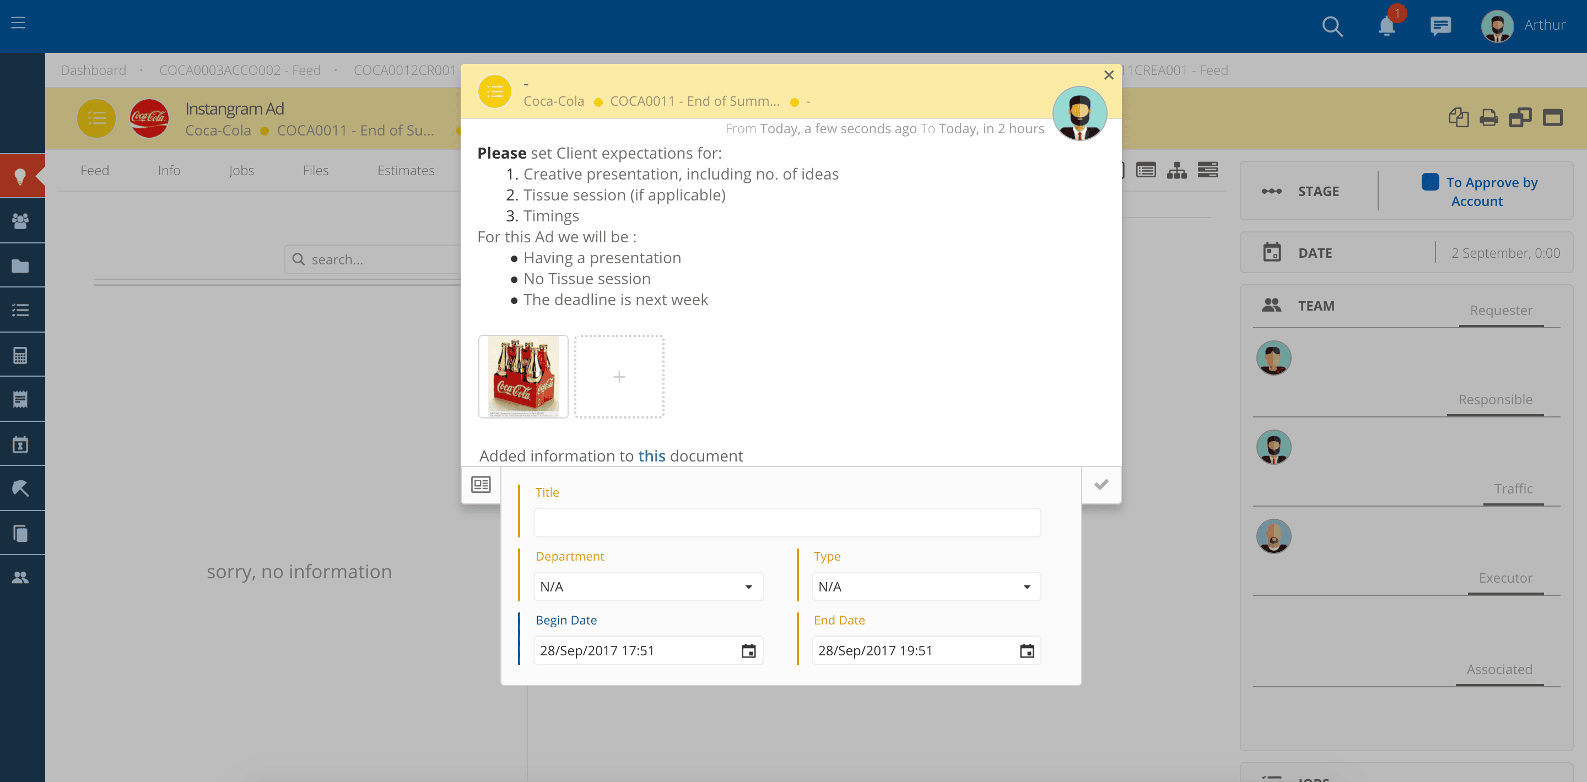Click the Title input field
1587x782 pixels.
click(787, 522)
